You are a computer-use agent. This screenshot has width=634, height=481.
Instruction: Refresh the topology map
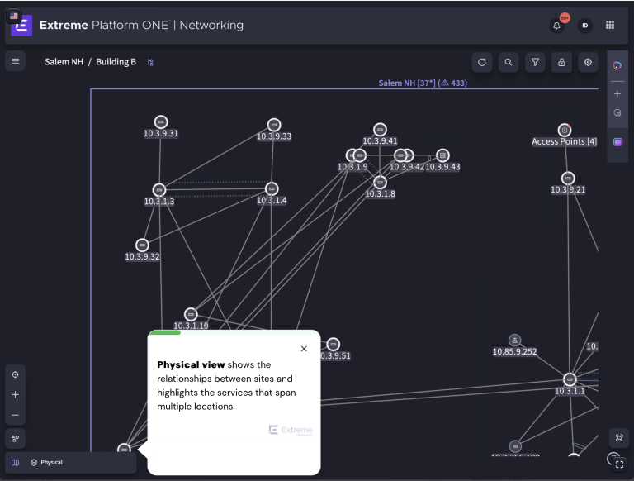[x=482, y=62]
